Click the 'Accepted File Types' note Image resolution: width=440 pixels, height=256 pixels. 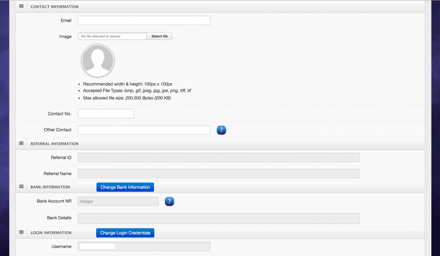(x=137, y=90)
